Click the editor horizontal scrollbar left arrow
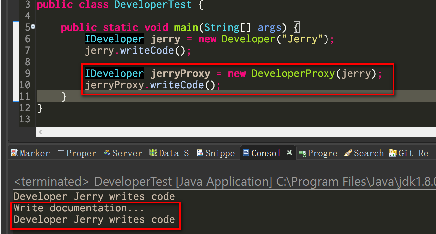This screenshot has width=436, height=234. [x=41, y=132]
